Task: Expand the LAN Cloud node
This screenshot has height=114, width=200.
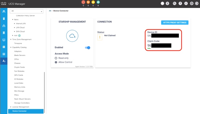Action: (15, 27)
